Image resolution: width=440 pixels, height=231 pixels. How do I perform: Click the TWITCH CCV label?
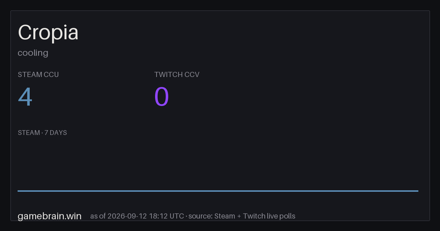177,74
